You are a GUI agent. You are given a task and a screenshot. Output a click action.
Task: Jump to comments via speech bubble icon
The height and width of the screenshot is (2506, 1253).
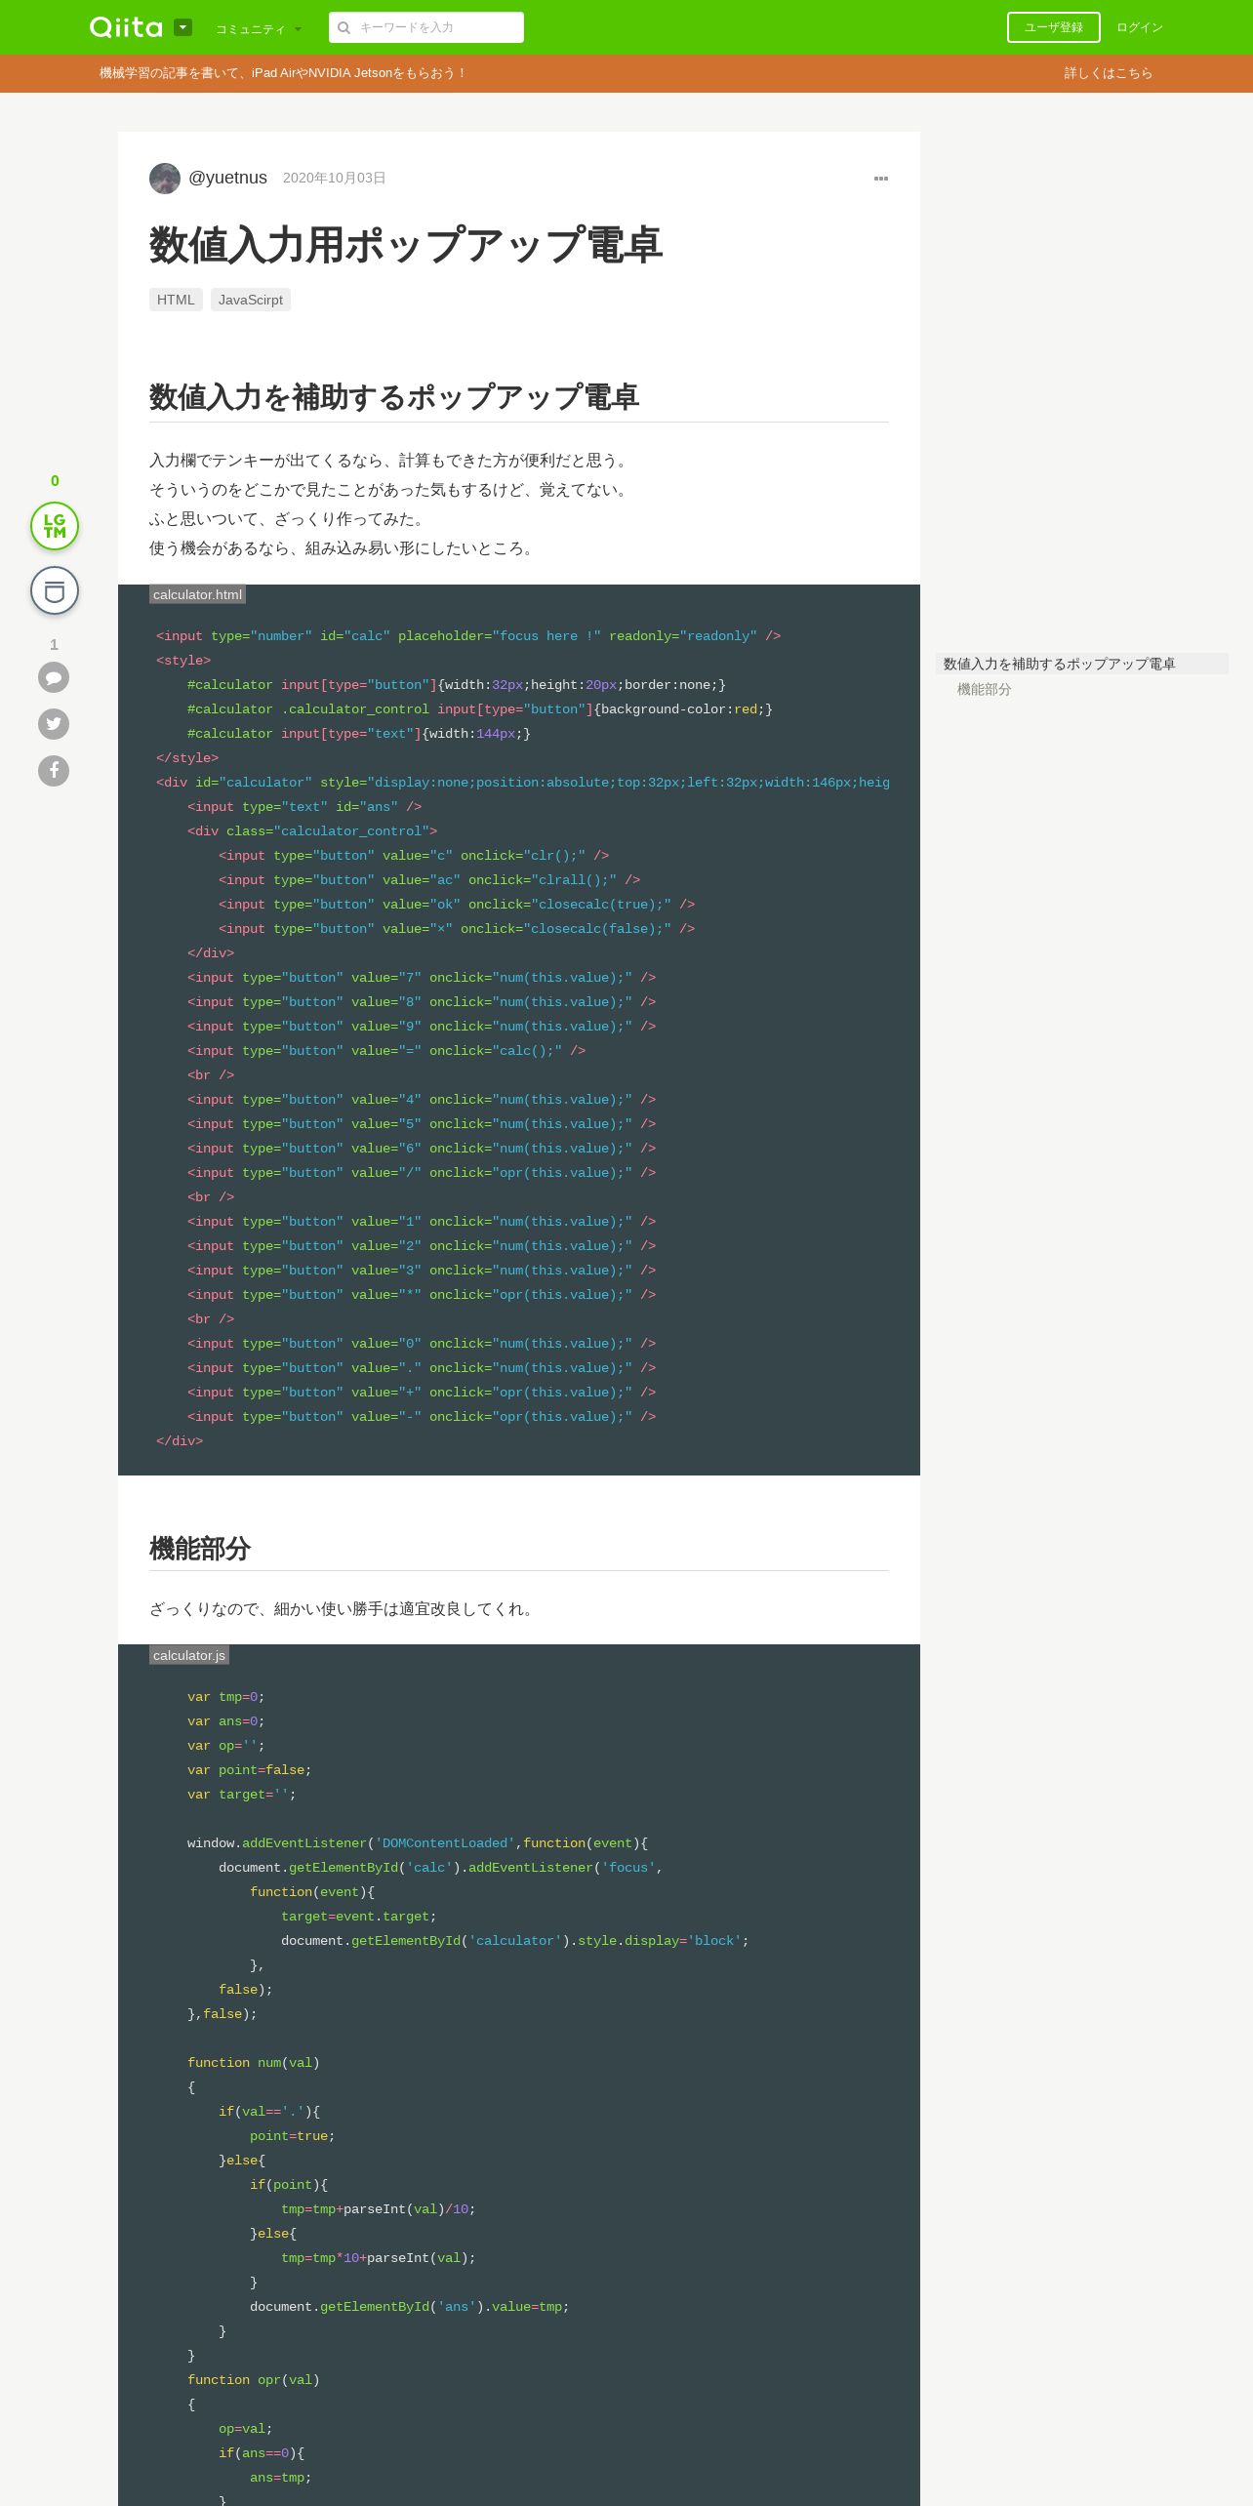click(x=54, y=677)
